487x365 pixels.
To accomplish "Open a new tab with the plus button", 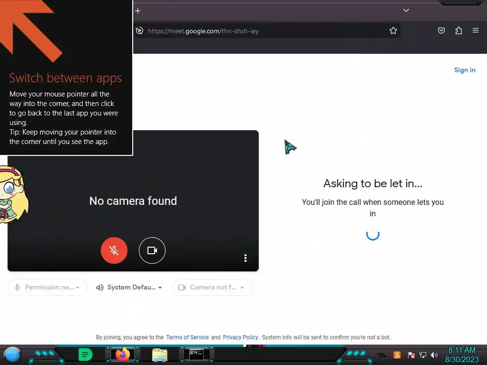I will pos(138,11).
